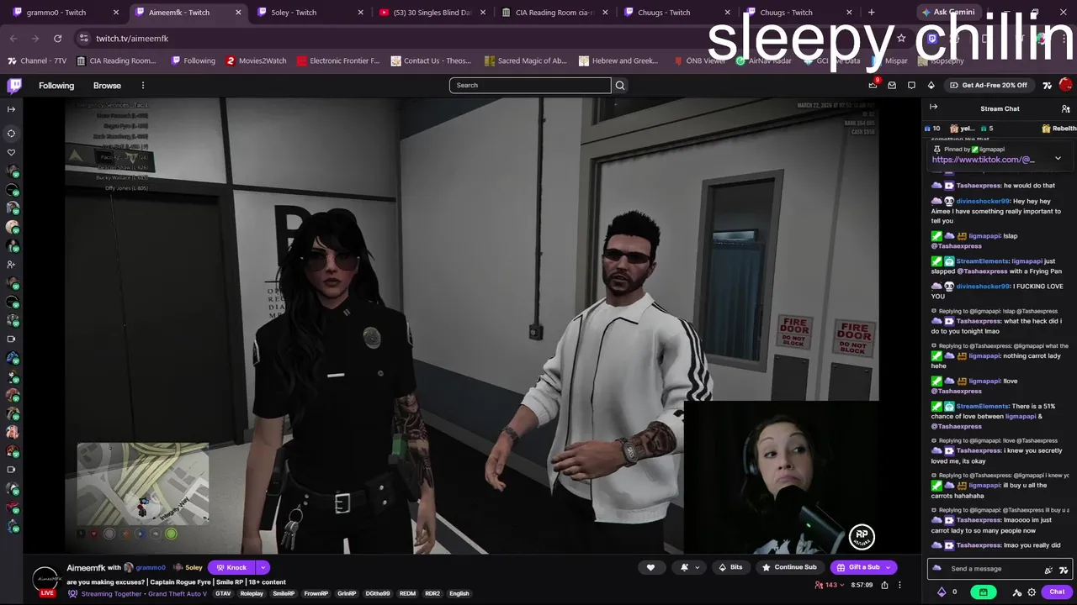Open the notifications icon in Twitch header

911,85
